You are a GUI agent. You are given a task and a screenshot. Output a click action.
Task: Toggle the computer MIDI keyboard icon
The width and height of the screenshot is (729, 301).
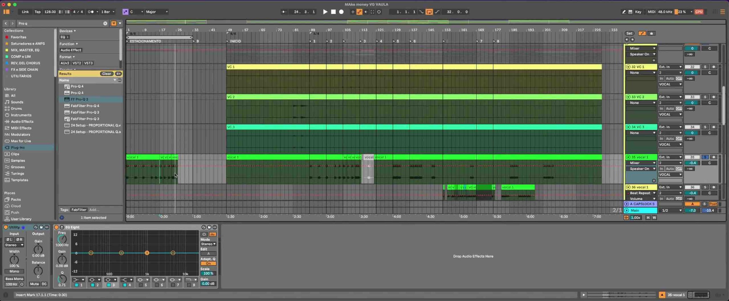[630, 12]
